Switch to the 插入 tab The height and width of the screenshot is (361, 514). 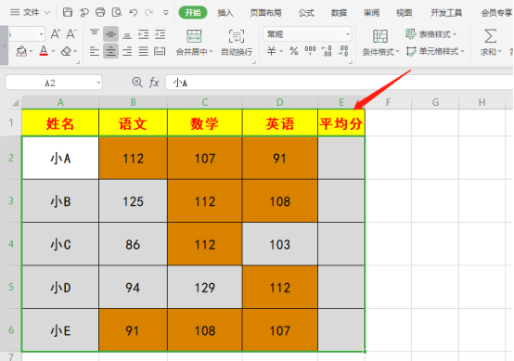(x=225, y=13)
